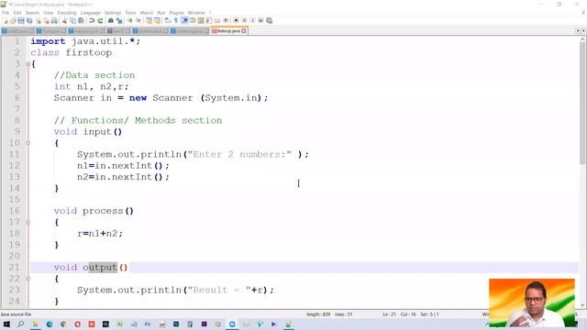Click the Zoom In toolbar icon
This screenshot has width=587, height=330.
pos(129,20)
